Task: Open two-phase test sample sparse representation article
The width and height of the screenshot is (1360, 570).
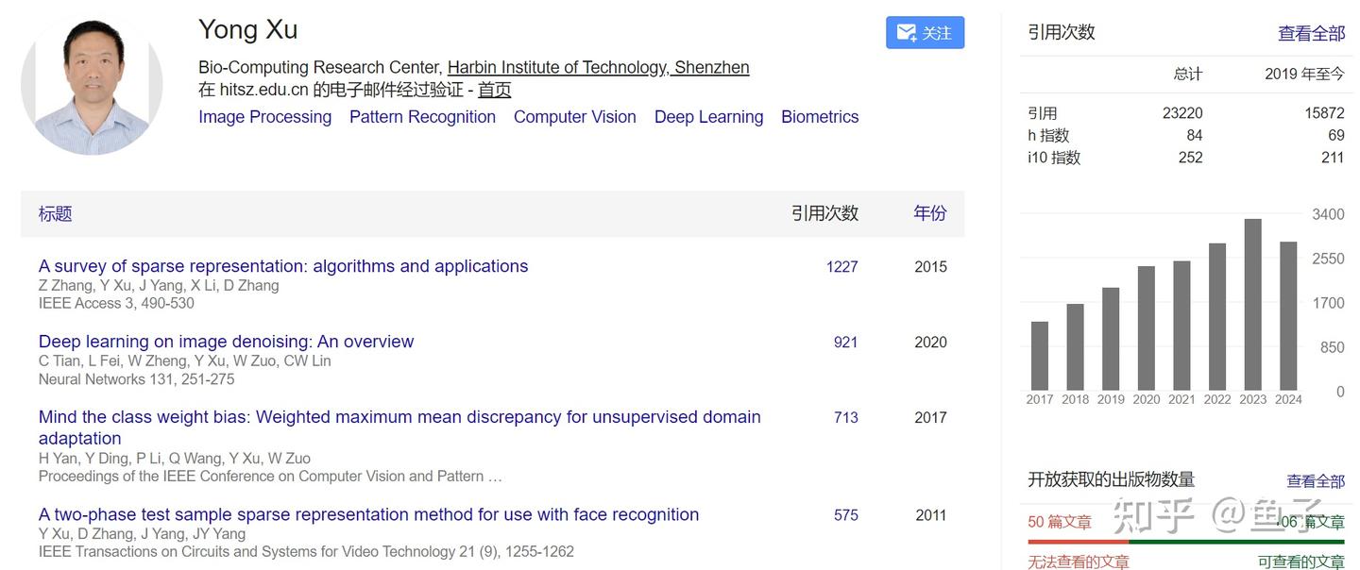Action: (x=368, y=514)
